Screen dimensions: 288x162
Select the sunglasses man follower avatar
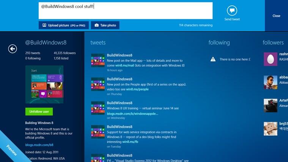tap(271, 82)
